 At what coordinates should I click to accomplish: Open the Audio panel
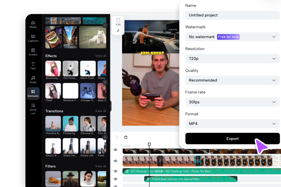pyautogui.click(x=33, y=79)
